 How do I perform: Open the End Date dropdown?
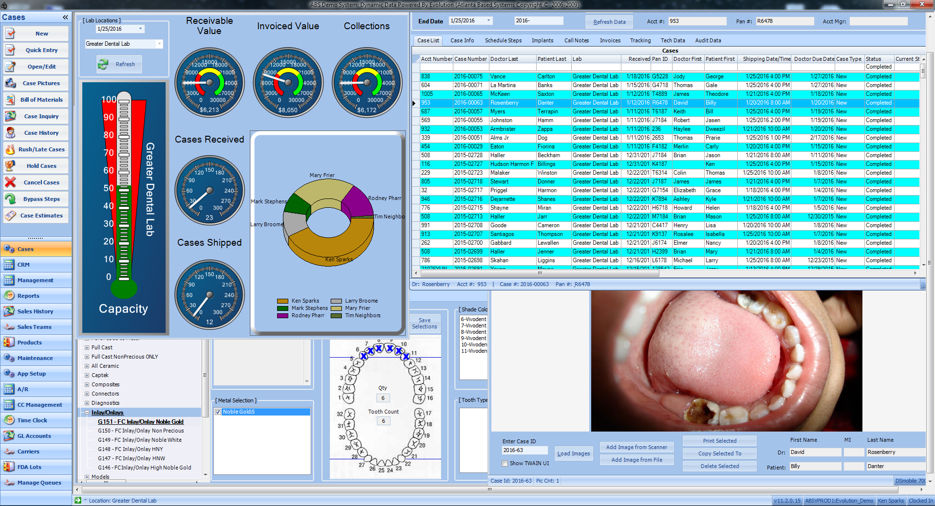coord(489,20)
